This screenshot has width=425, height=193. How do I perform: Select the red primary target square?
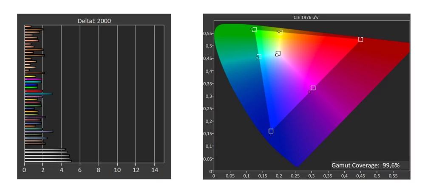[x=360, y=39]
